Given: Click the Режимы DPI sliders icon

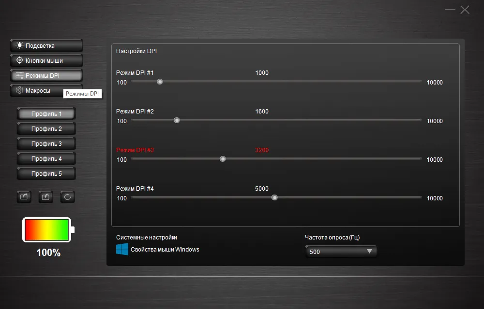Looking at the screenshot, I should point(19,76).
